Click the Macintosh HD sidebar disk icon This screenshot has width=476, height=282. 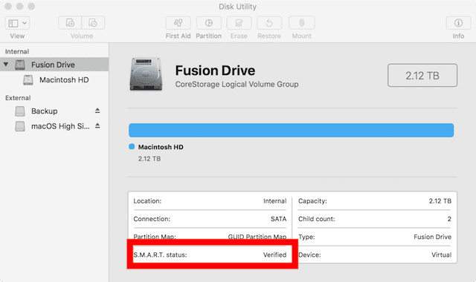(x=28, y=80)
